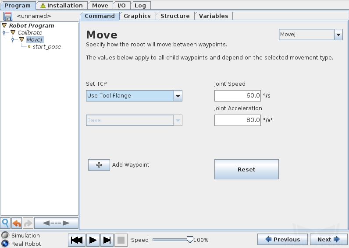349x248 pixels.
Task: Step forward to next program node
Action: (107, 240)
